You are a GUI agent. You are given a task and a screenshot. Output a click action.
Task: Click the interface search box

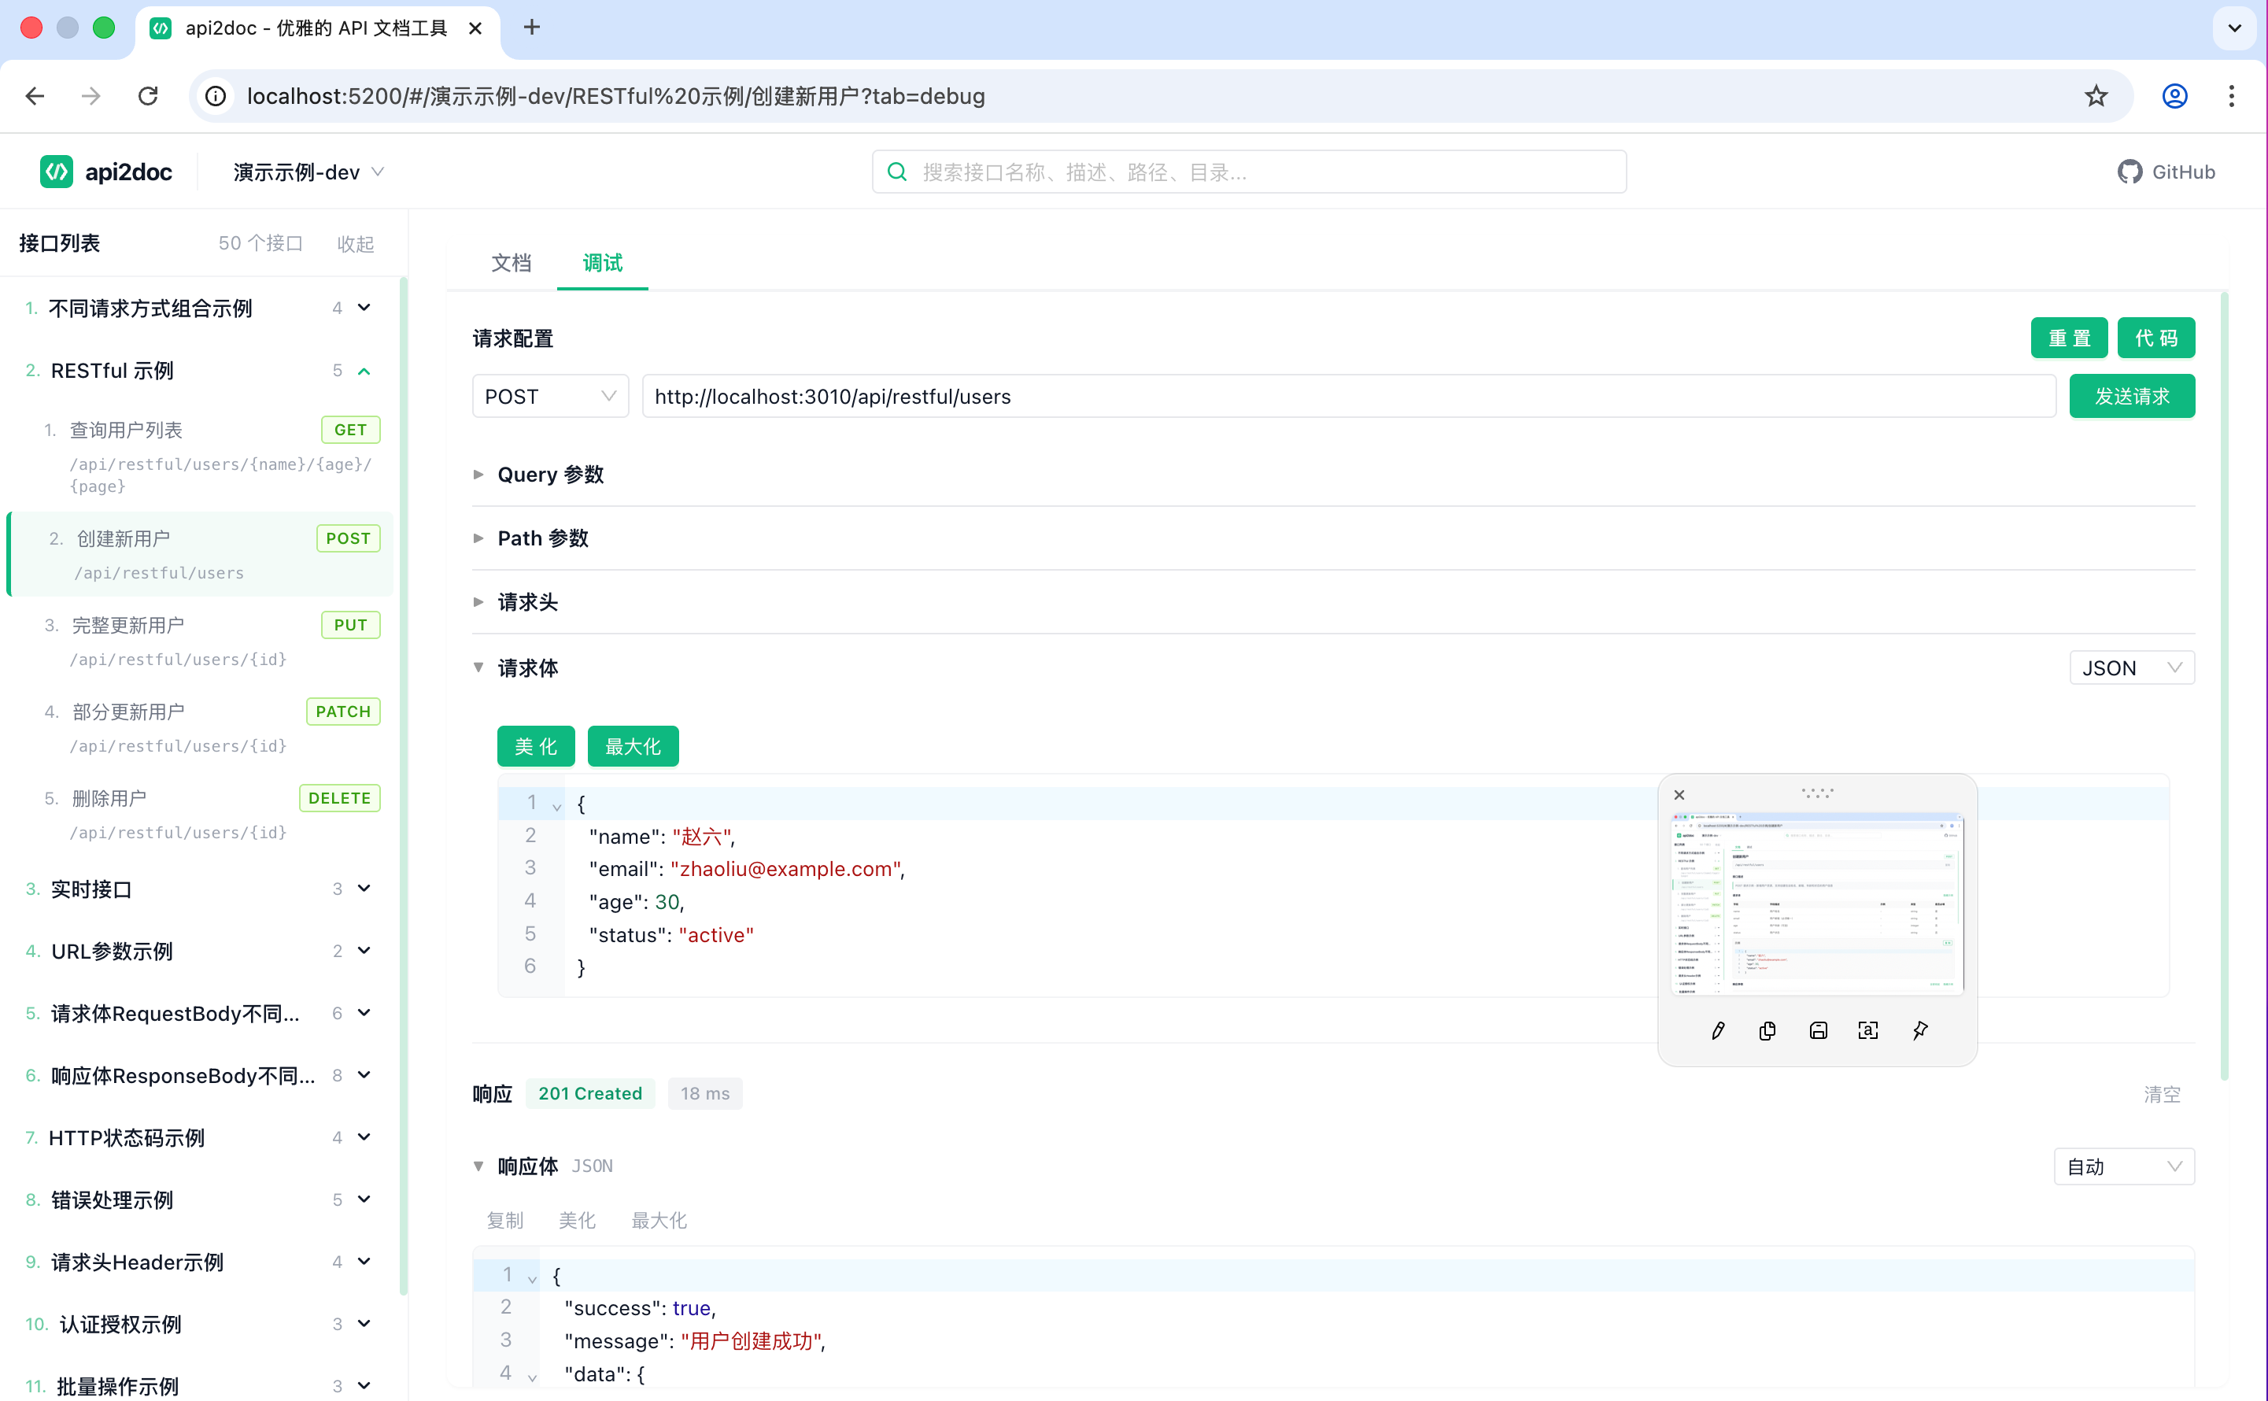(x=1249, y=172)
